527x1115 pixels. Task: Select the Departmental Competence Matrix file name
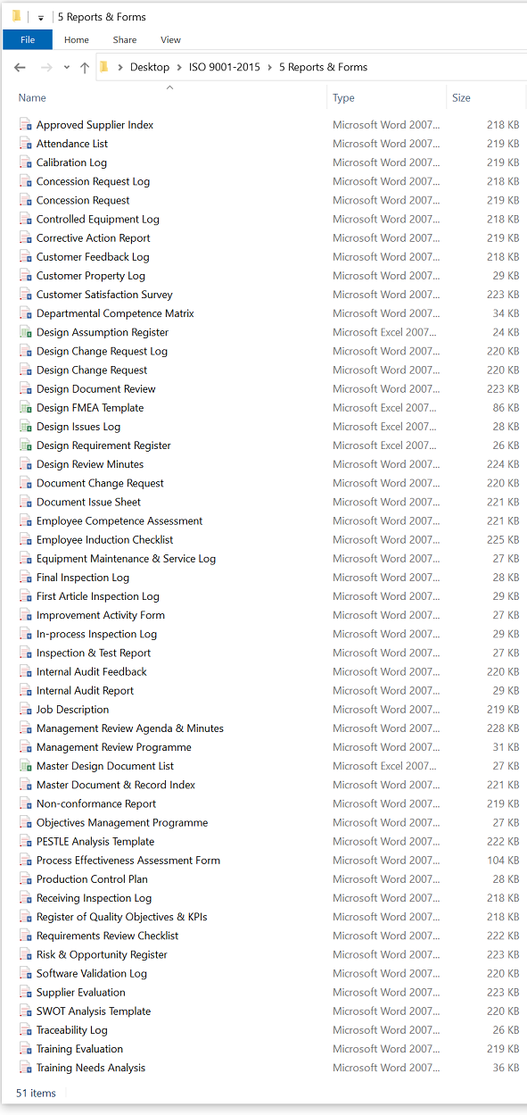(115, 313)
